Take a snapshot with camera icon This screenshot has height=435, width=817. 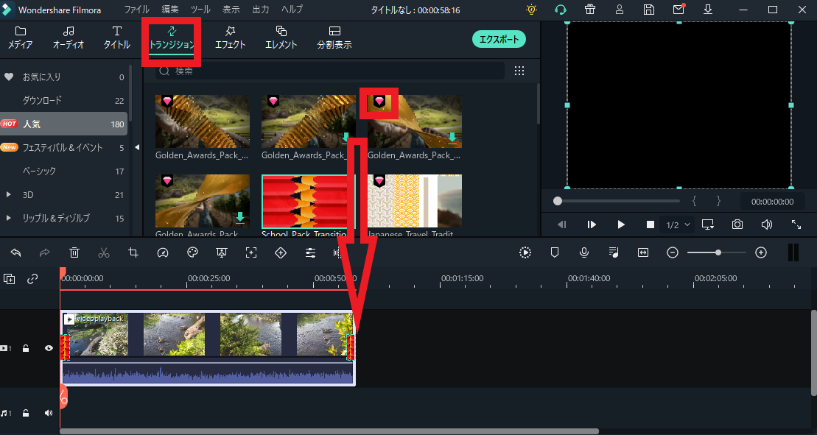[737, 224]
